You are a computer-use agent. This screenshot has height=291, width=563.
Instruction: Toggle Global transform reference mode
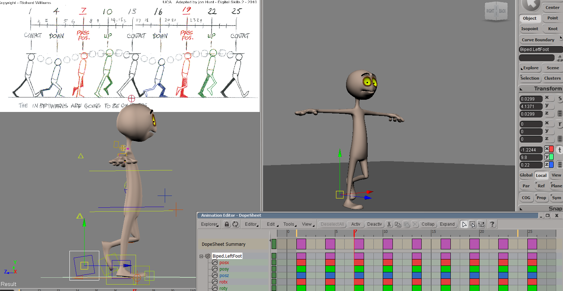526,175
